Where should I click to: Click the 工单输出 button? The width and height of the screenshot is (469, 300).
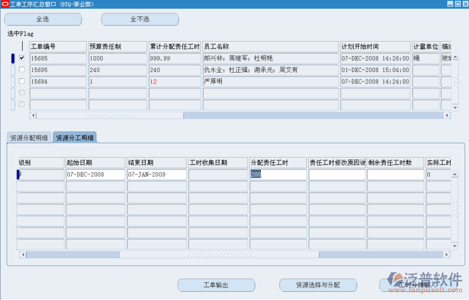coord(216,285)
